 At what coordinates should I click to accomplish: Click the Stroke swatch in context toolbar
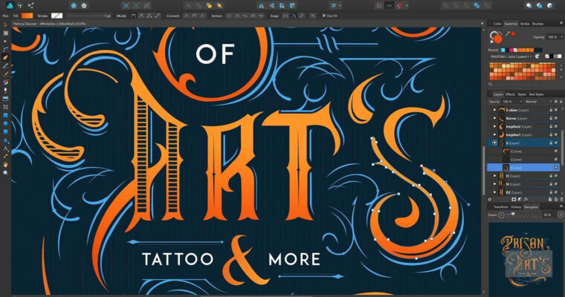pyautogui.click(x=56, y=16)
